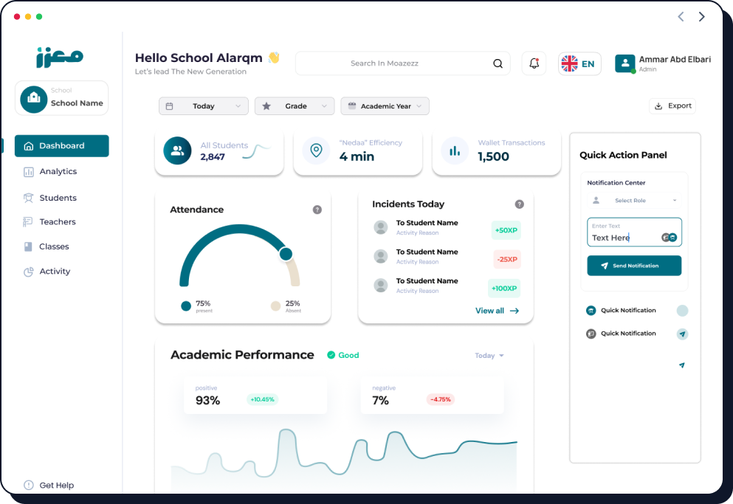Open Ammar Abd Elbari's profile menu
Viewport: 733px width, 504px height.
pos(663,63)
